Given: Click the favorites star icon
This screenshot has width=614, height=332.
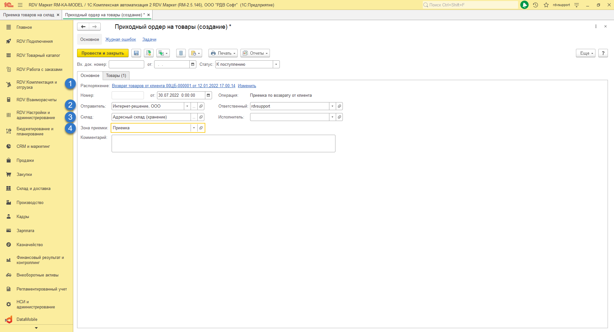Looking at the screenshot, I should tap(546, 5).
